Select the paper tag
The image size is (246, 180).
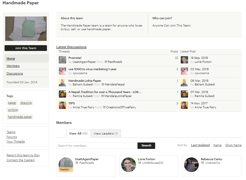(12, 103)
